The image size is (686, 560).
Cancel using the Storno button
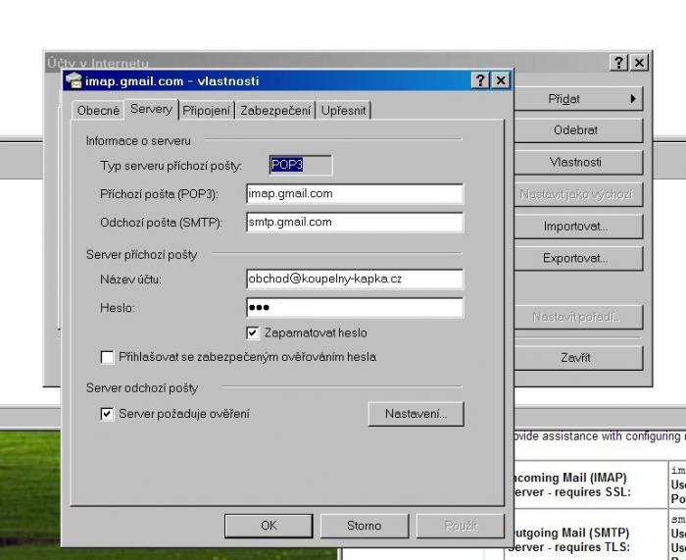[364, 526]
